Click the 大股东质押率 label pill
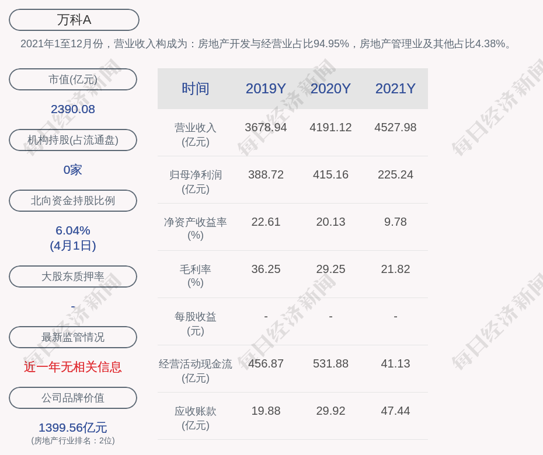This screenshot has height=455, width=543. pyautogui.click(x=73, y=276)
